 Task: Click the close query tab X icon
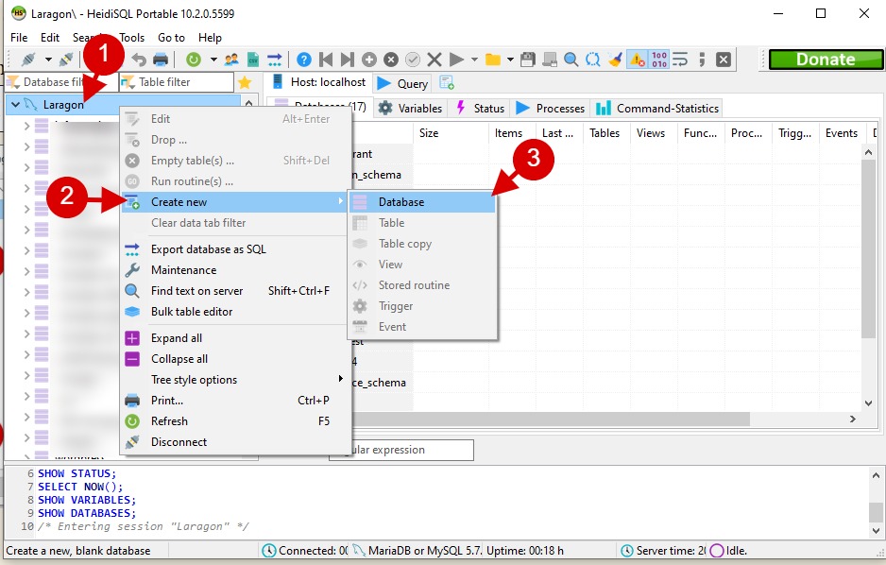click(724, 60)
